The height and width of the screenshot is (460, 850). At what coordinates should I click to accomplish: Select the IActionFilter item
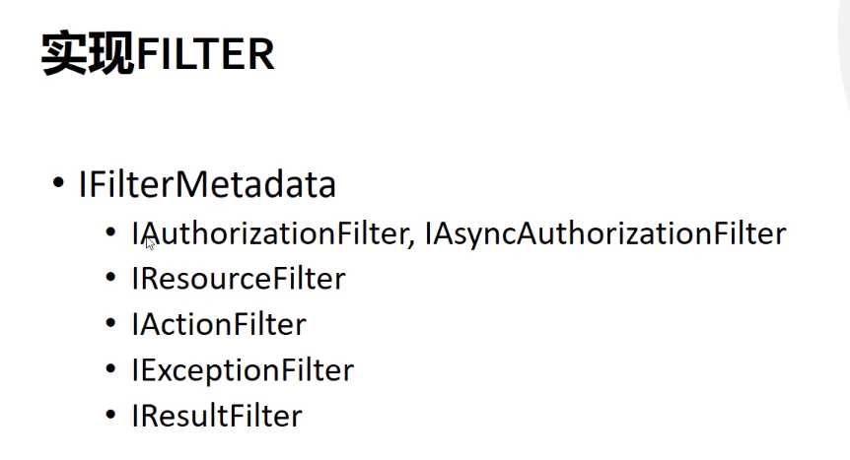(x=219, y=324)
